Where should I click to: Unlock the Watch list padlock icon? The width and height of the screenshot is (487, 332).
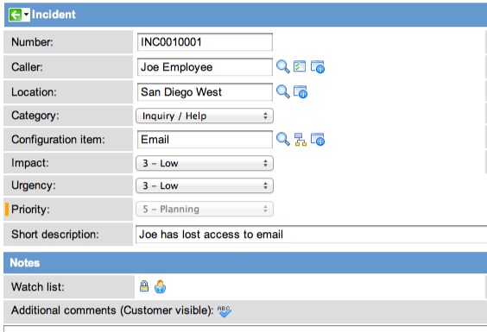point(144,286)
